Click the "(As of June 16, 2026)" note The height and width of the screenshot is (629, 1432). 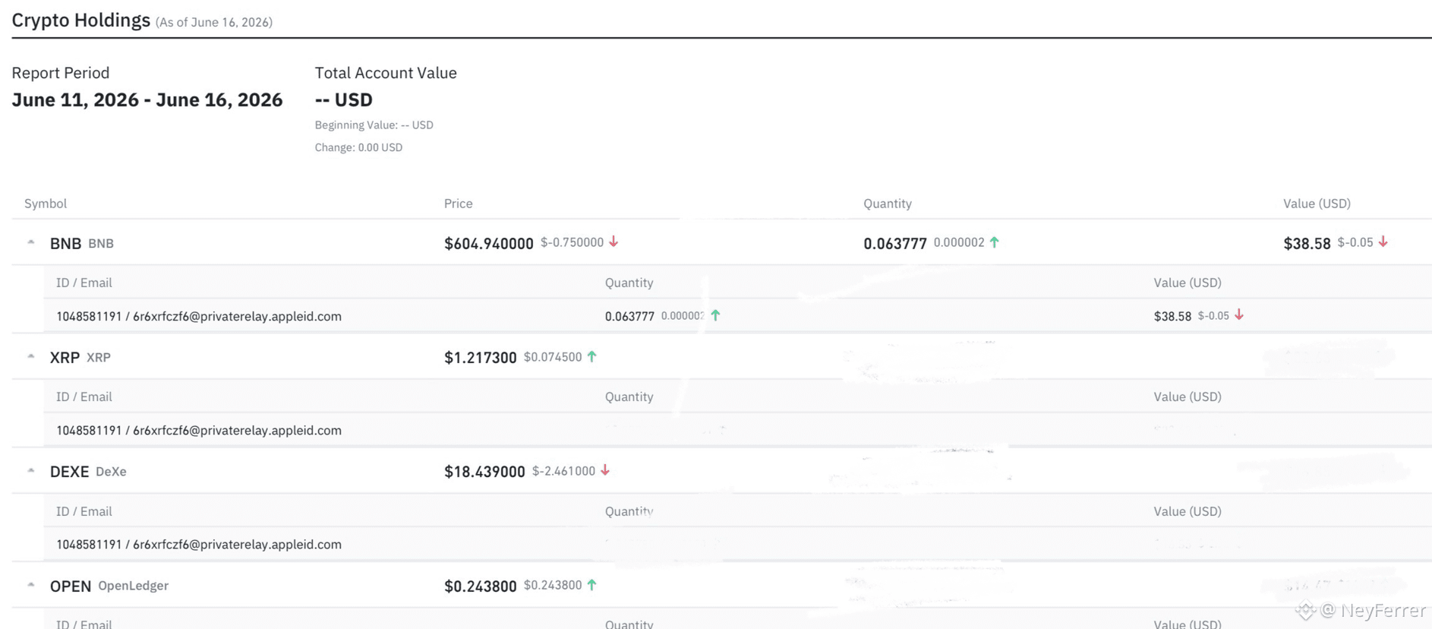click(214, 22)
